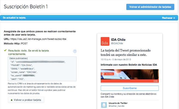The height and width of the screenshot is (109, 179).
Task: Click the Resultado: éxito status message
Action: [x=29, y=52]
